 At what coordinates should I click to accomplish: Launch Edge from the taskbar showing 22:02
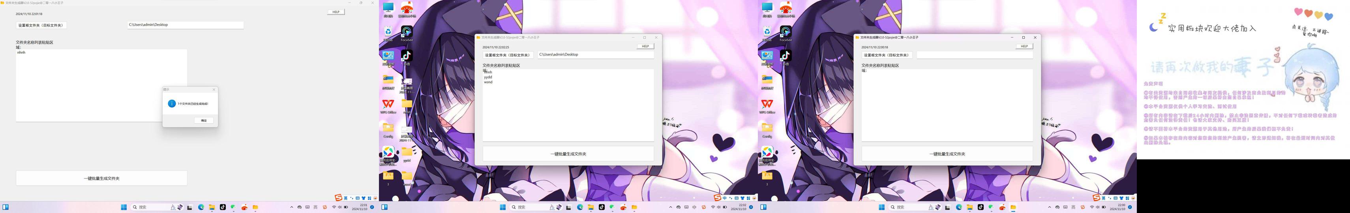pos(580,207)
